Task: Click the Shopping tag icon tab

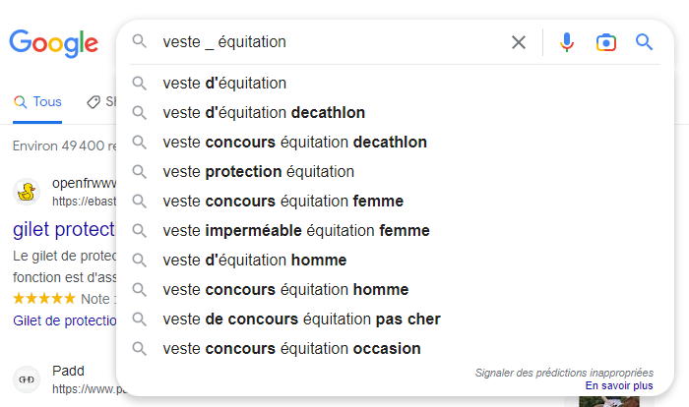Action: [x=94, y=102]
